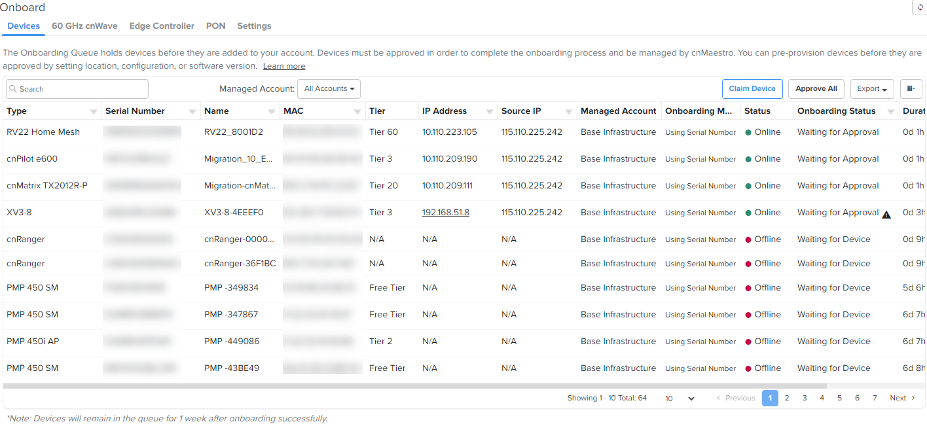
Task: Switch to the PON tab
Action: tap(215, 26)
